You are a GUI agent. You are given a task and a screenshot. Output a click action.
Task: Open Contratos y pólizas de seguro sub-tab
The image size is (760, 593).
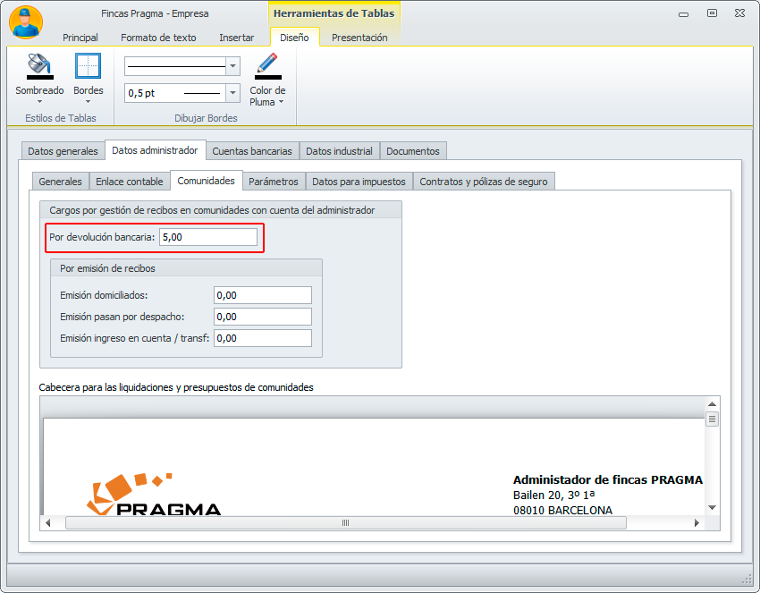pos(484,182)
